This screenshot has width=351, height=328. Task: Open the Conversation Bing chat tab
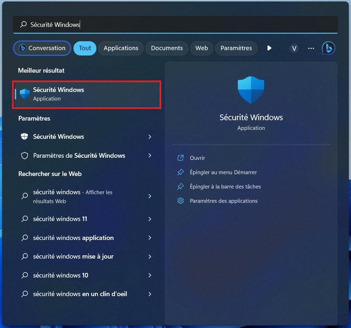coord(42,48)
